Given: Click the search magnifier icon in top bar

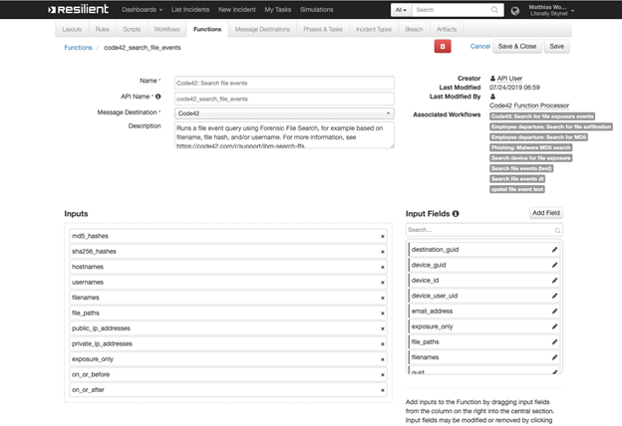Looking at the screenshot, I should click(494, 10).
